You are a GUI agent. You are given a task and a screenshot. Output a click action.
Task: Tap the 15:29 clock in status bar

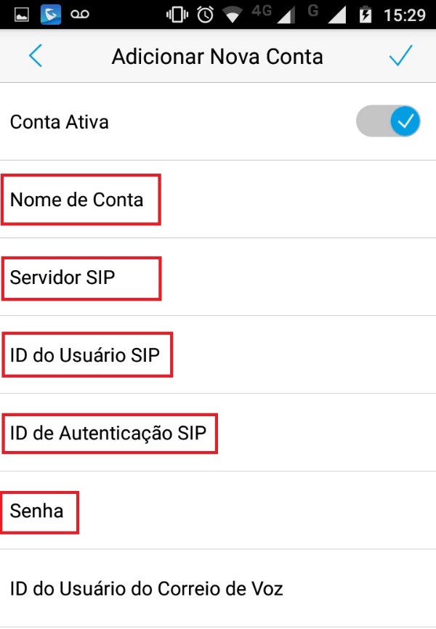point(405,15)
